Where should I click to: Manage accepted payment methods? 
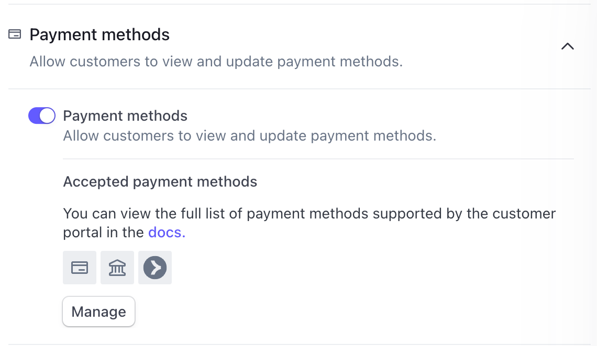pyautogui.click(x=98, y=312)
